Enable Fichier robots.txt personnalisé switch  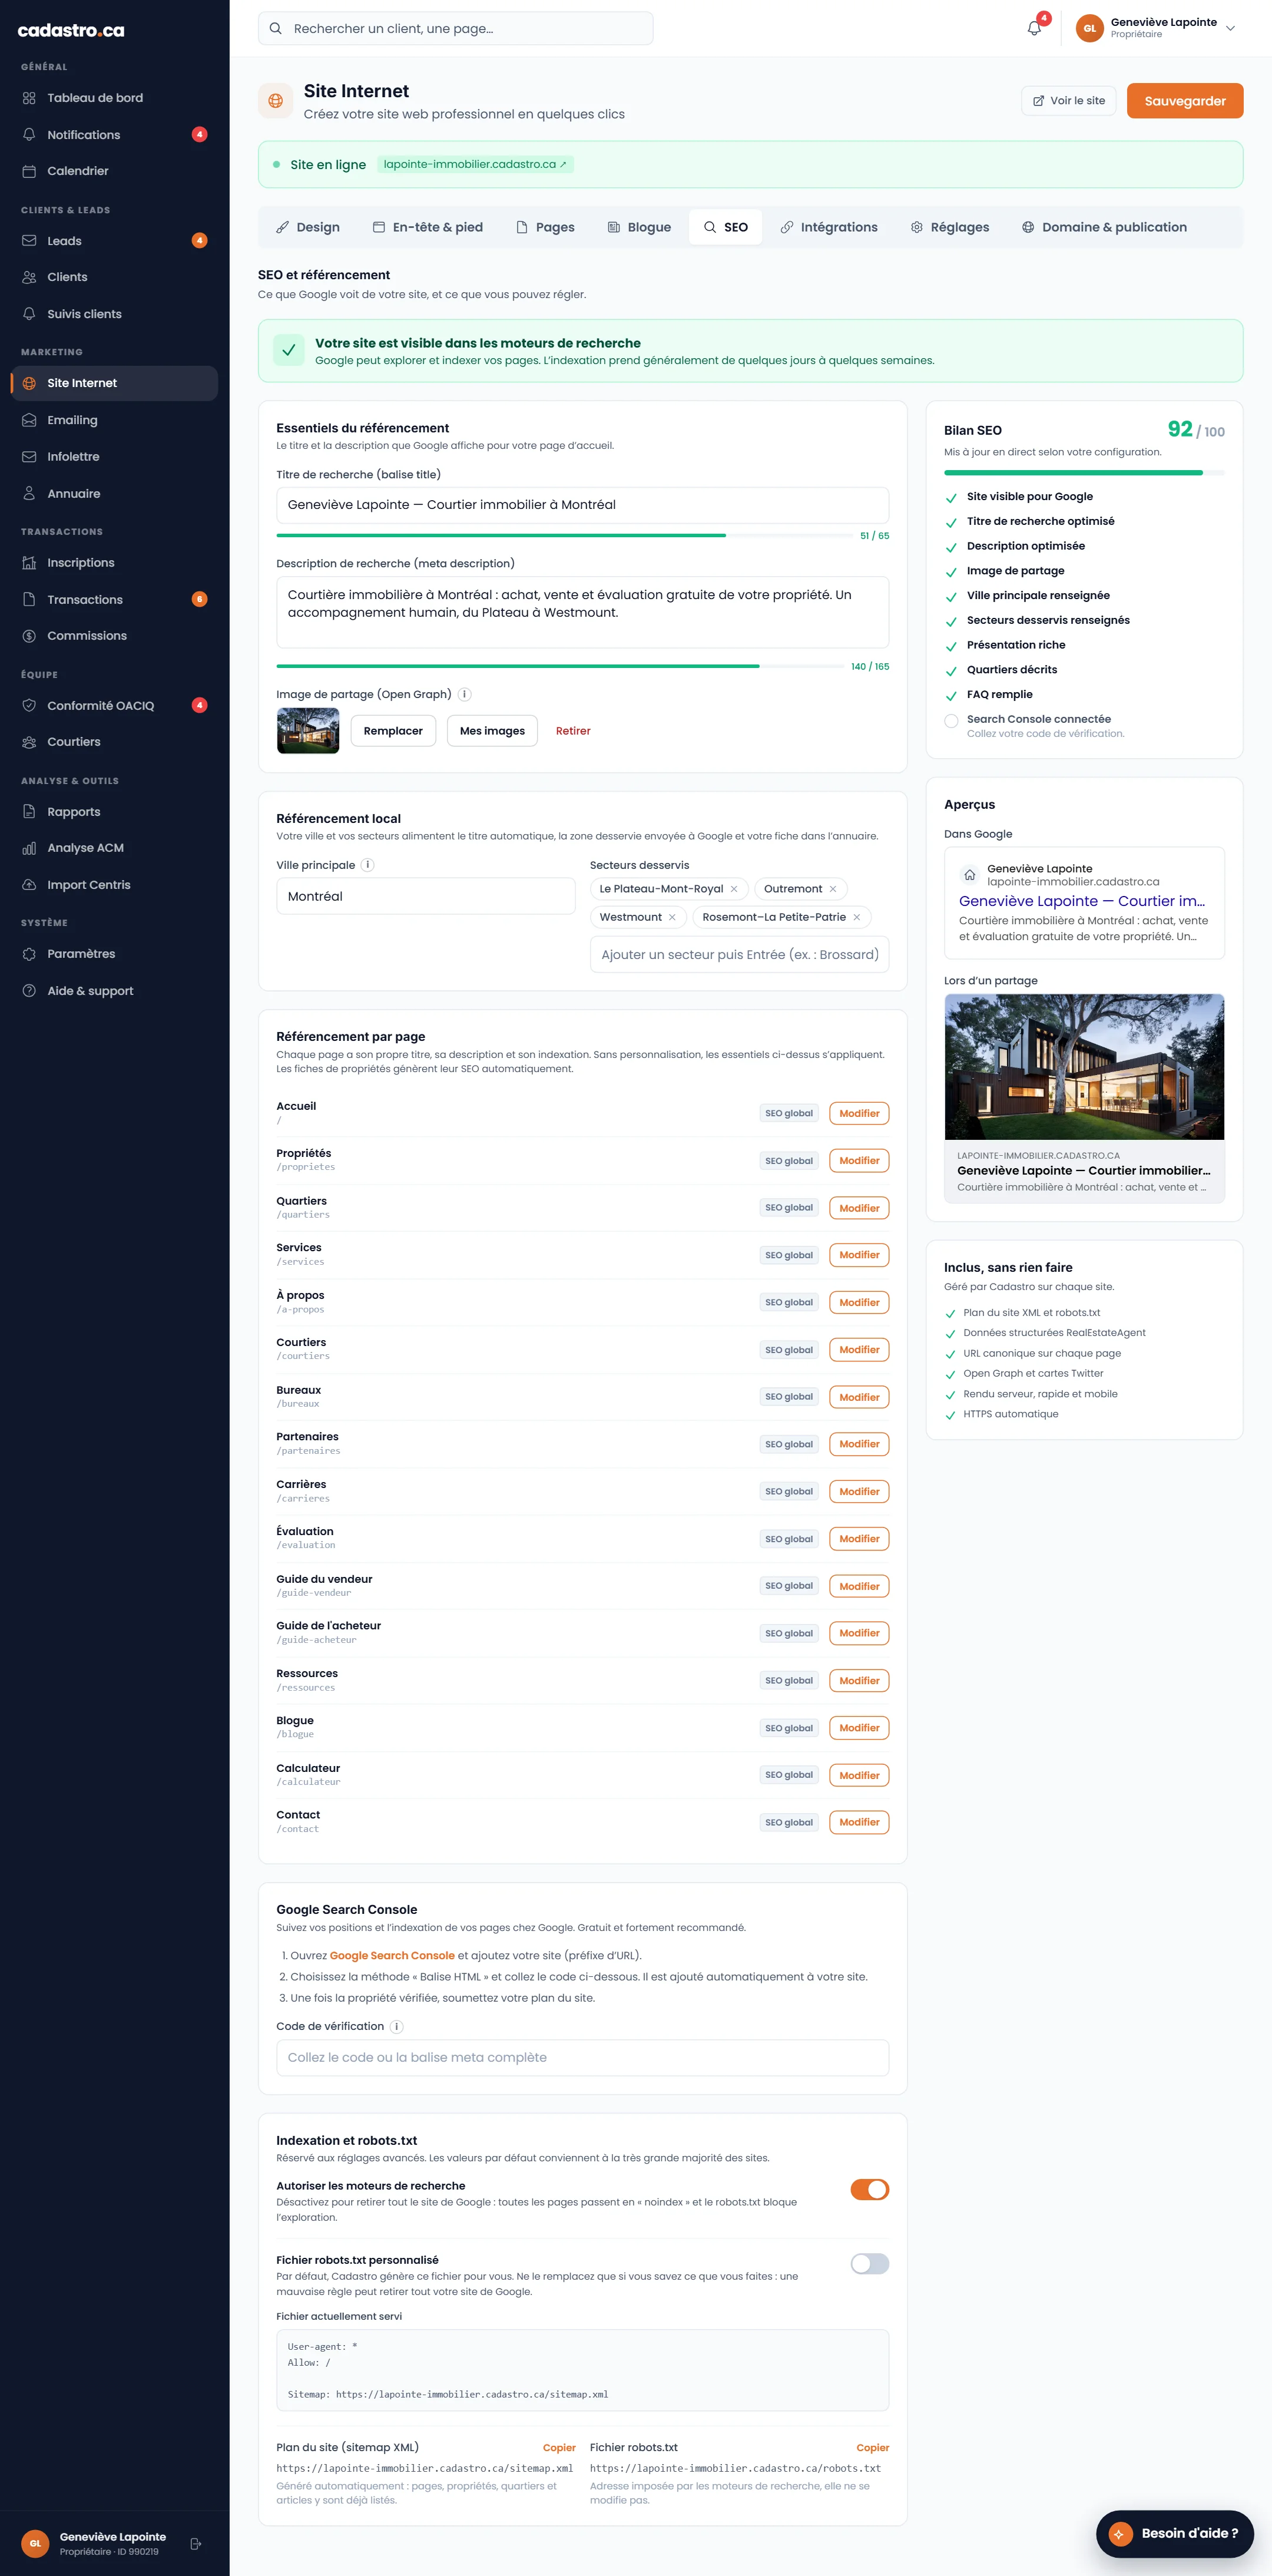click(x=870, y=2263)
